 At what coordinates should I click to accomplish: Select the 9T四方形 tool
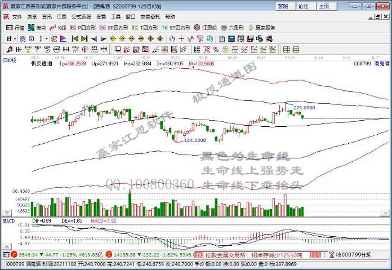pos(176,28)
